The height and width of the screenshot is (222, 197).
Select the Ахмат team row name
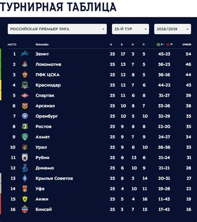point(42,137)
